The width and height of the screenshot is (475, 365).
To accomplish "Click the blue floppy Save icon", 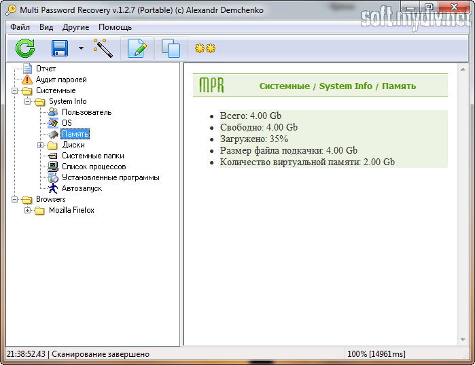I will [x=60, y=48].
